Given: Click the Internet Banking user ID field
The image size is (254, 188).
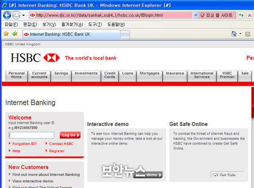Looking at the screenshot, I should tap(31, 135).
